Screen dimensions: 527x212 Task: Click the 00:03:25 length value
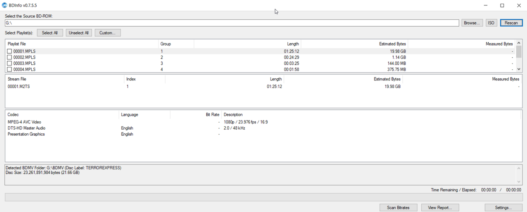(291, 64)
